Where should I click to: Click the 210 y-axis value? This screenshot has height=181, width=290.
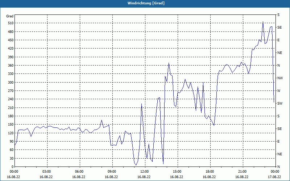click(11, 108)
